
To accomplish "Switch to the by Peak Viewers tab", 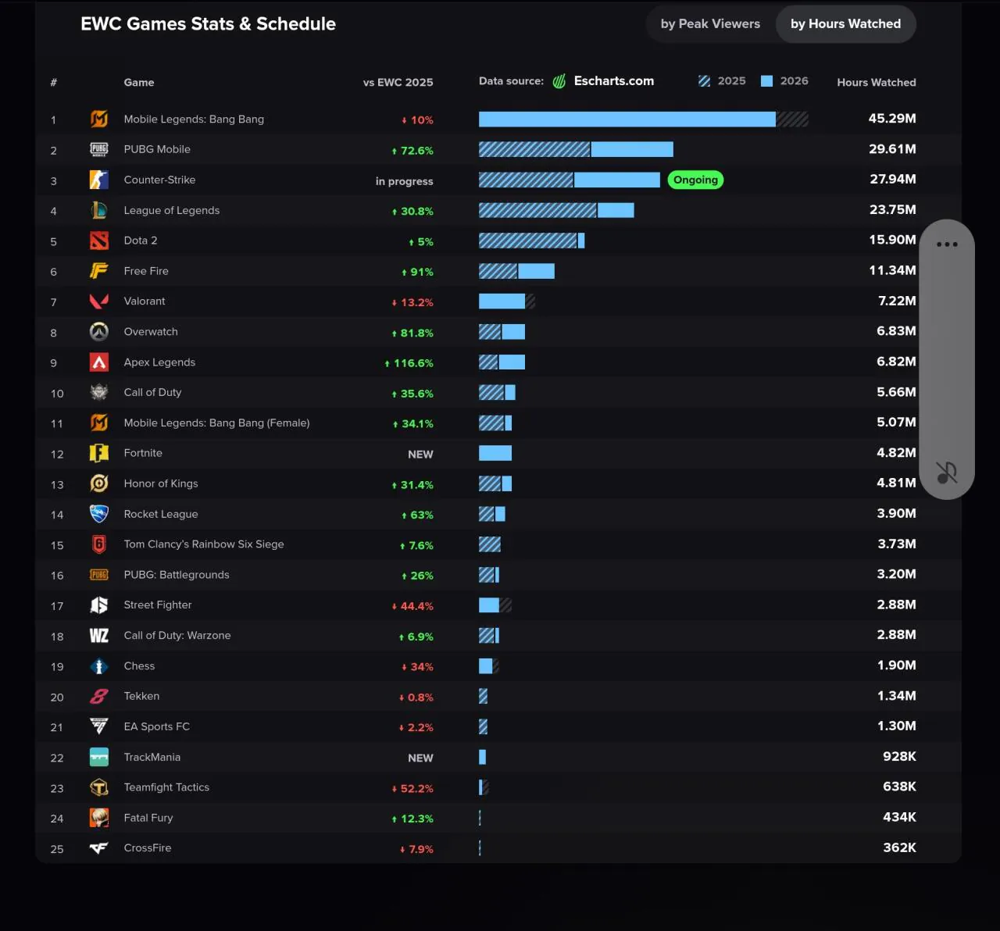I will coord(710,24).
